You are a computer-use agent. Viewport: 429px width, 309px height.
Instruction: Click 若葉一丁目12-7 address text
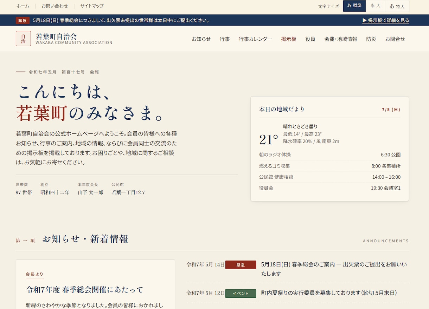click(x=128, y=192)
